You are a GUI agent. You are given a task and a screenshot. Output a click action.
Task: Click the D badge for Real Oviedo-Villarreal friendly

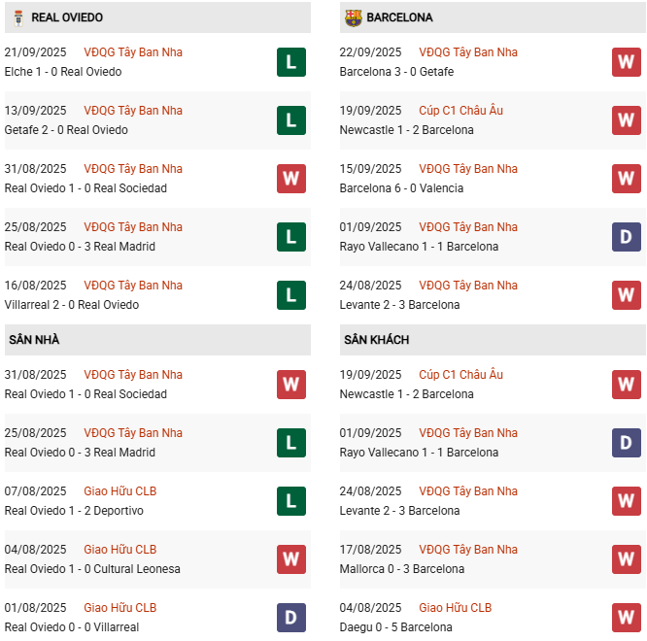(x=290, y=618)
